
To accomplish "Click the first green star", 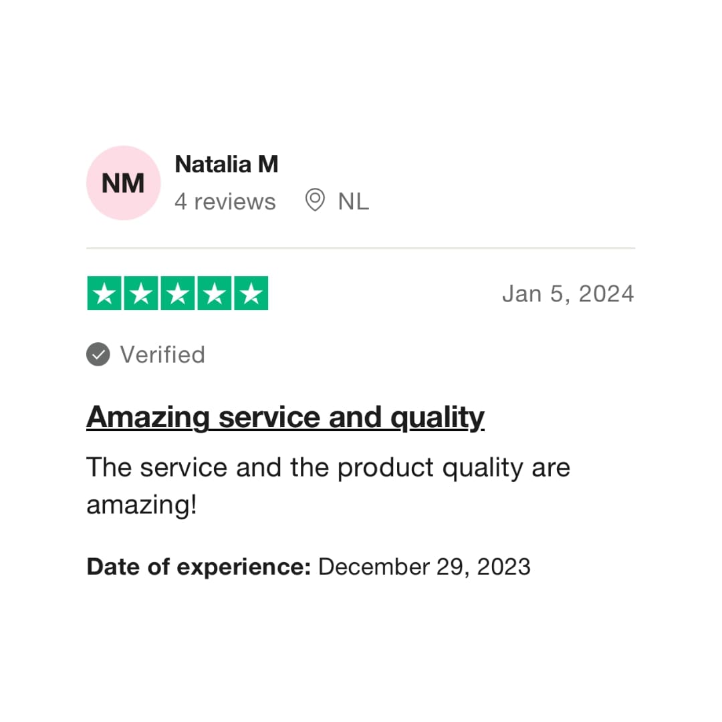I will point(104,293).
